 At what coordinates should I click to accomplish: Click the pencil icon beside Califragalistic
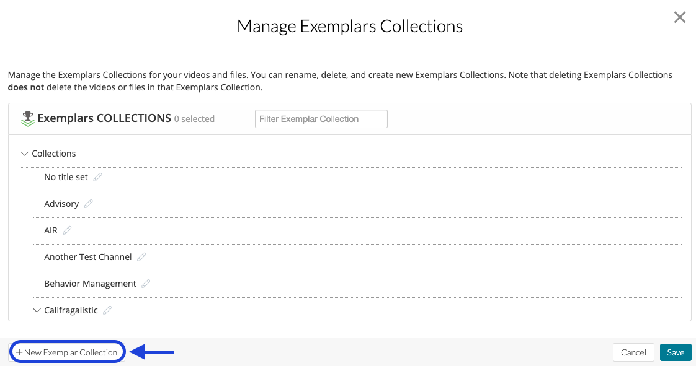108,310
